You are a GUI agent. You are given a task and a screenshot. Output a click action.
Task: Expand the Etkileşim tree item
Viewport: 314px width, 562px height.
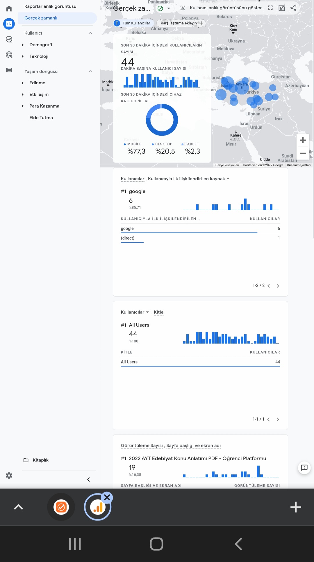(23, 94)
